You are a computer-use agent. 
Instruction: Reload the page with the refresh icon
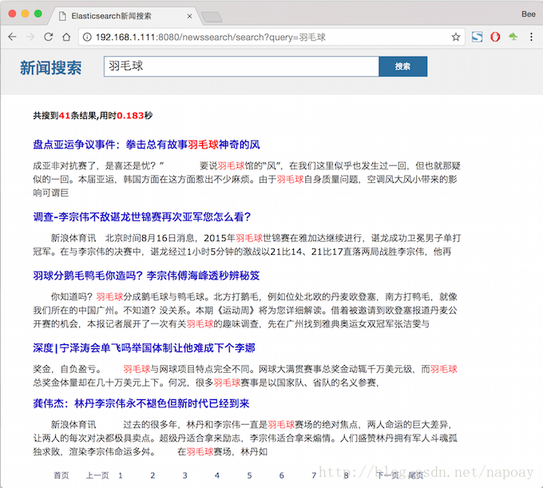point(48,38)
